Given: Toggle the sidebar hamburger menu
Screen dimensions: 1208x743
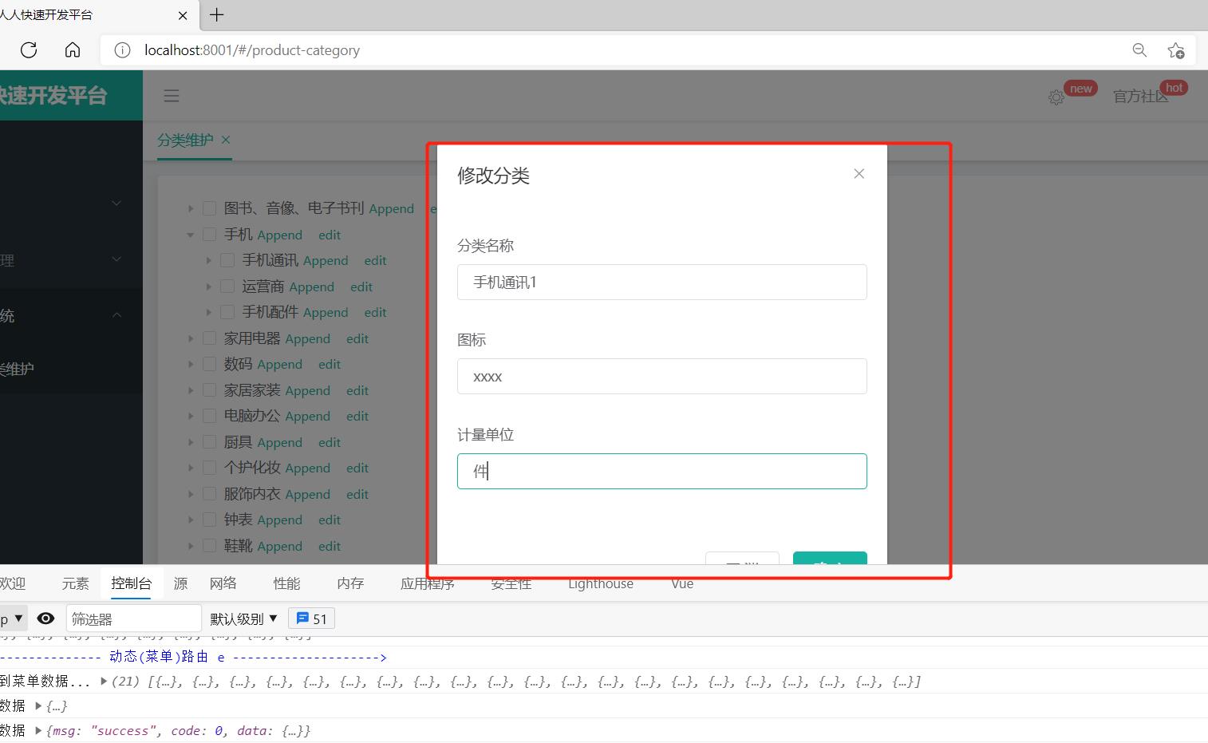Looking at the screenshot, I should [x=172, y=96].
